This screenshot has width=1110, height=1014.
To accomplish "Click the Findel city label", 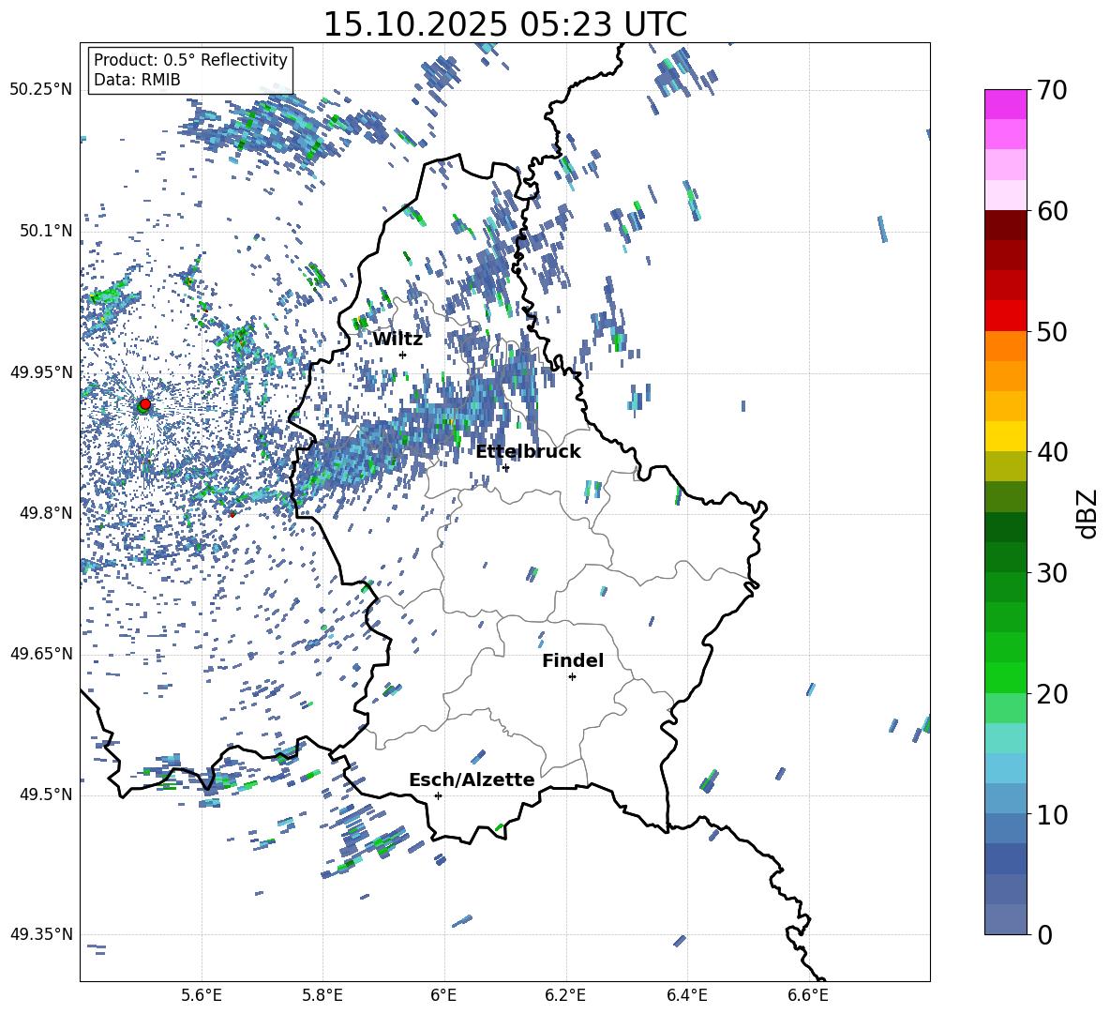I will point(573,660).
